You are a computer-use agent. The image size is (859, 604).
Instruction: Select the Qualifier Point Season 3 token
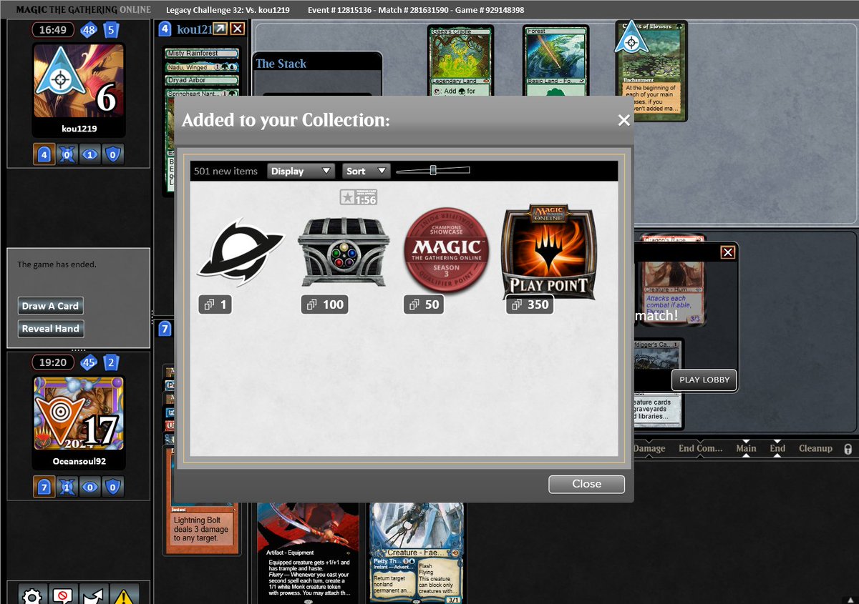coord(447,250)
